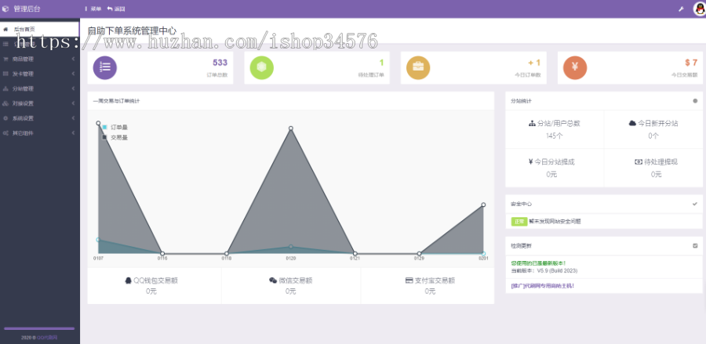Click the 其它组件 sidebar label
Viewport: 706px width, 344px height.
23,133
